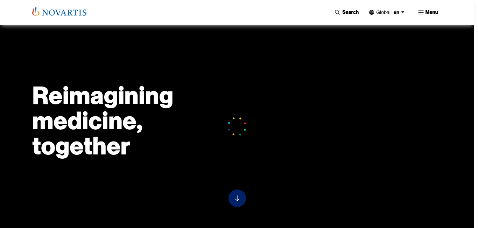Expand the Global en language dropdown
478x228 pixels.
coord(387,12)
